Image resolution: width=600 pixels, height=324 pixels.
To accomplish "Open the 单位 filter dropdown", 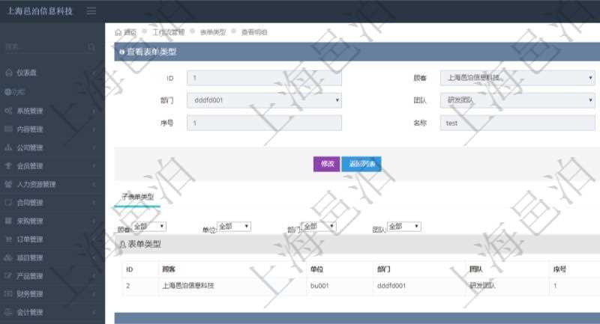I will pyautogui.click(x=234, y=227).
